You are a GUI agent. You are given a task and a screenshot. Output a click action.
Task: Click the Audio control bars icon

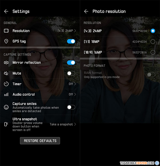6,94
